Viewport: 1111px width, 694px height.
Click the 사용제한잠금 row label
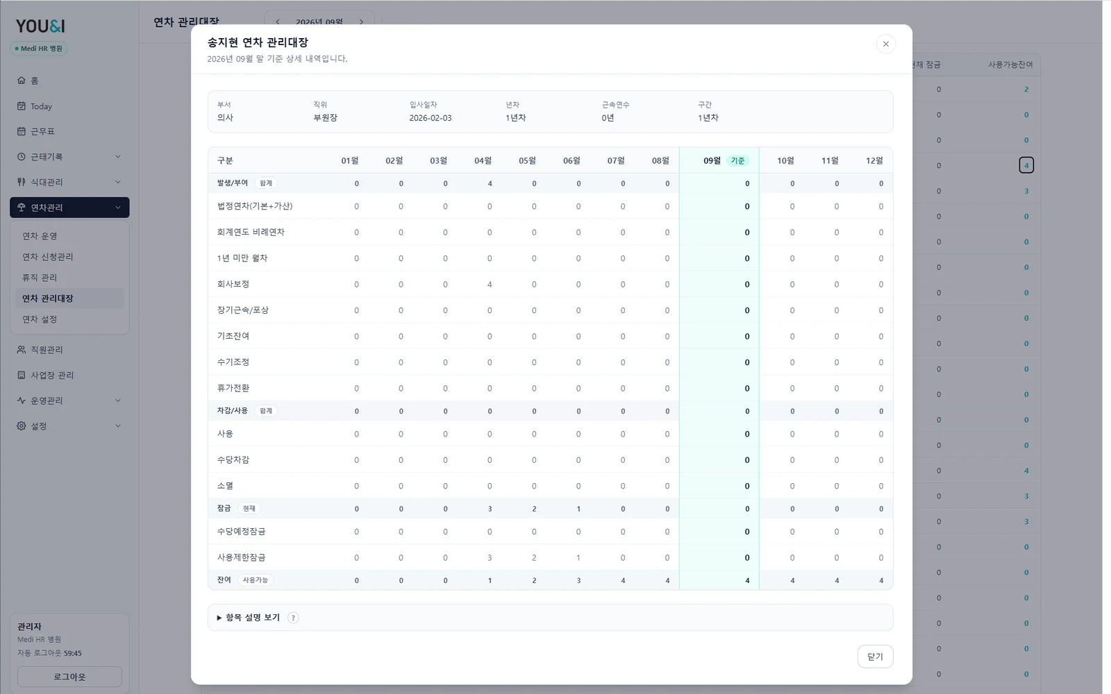pos(242,557)
